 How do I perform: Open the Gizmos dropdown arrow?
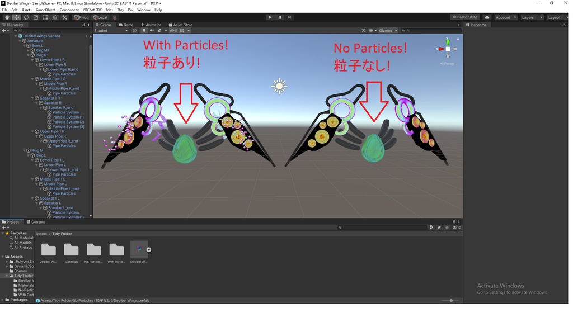[396, 30]
